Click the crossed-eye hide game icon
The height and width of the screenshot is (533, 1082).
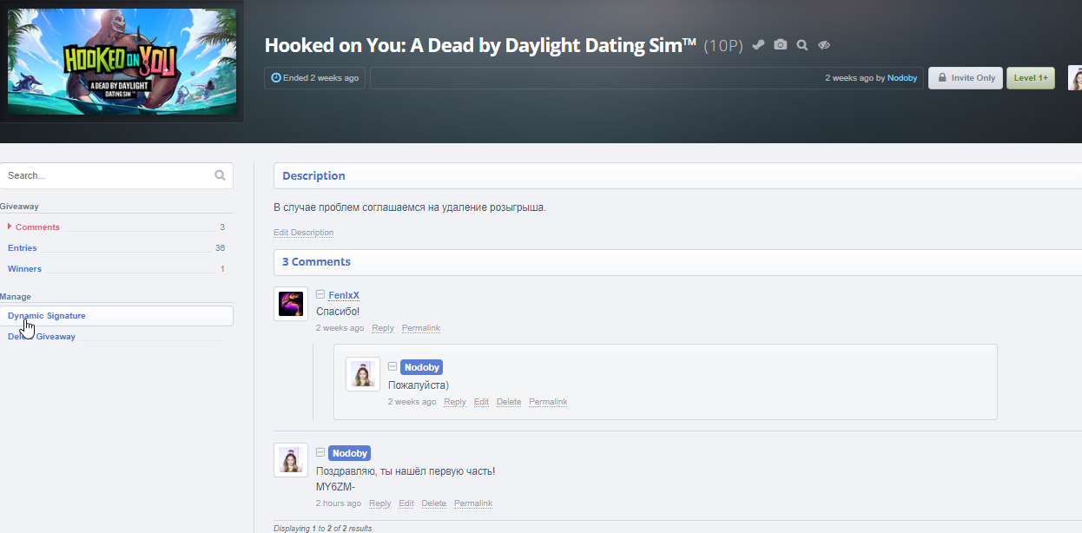[824, 45]
